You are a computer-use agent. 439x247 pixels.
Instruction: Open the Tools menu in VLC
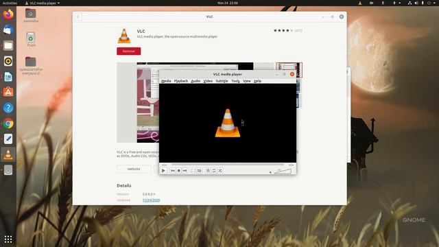pyautogui.click(x=235, y=81)
